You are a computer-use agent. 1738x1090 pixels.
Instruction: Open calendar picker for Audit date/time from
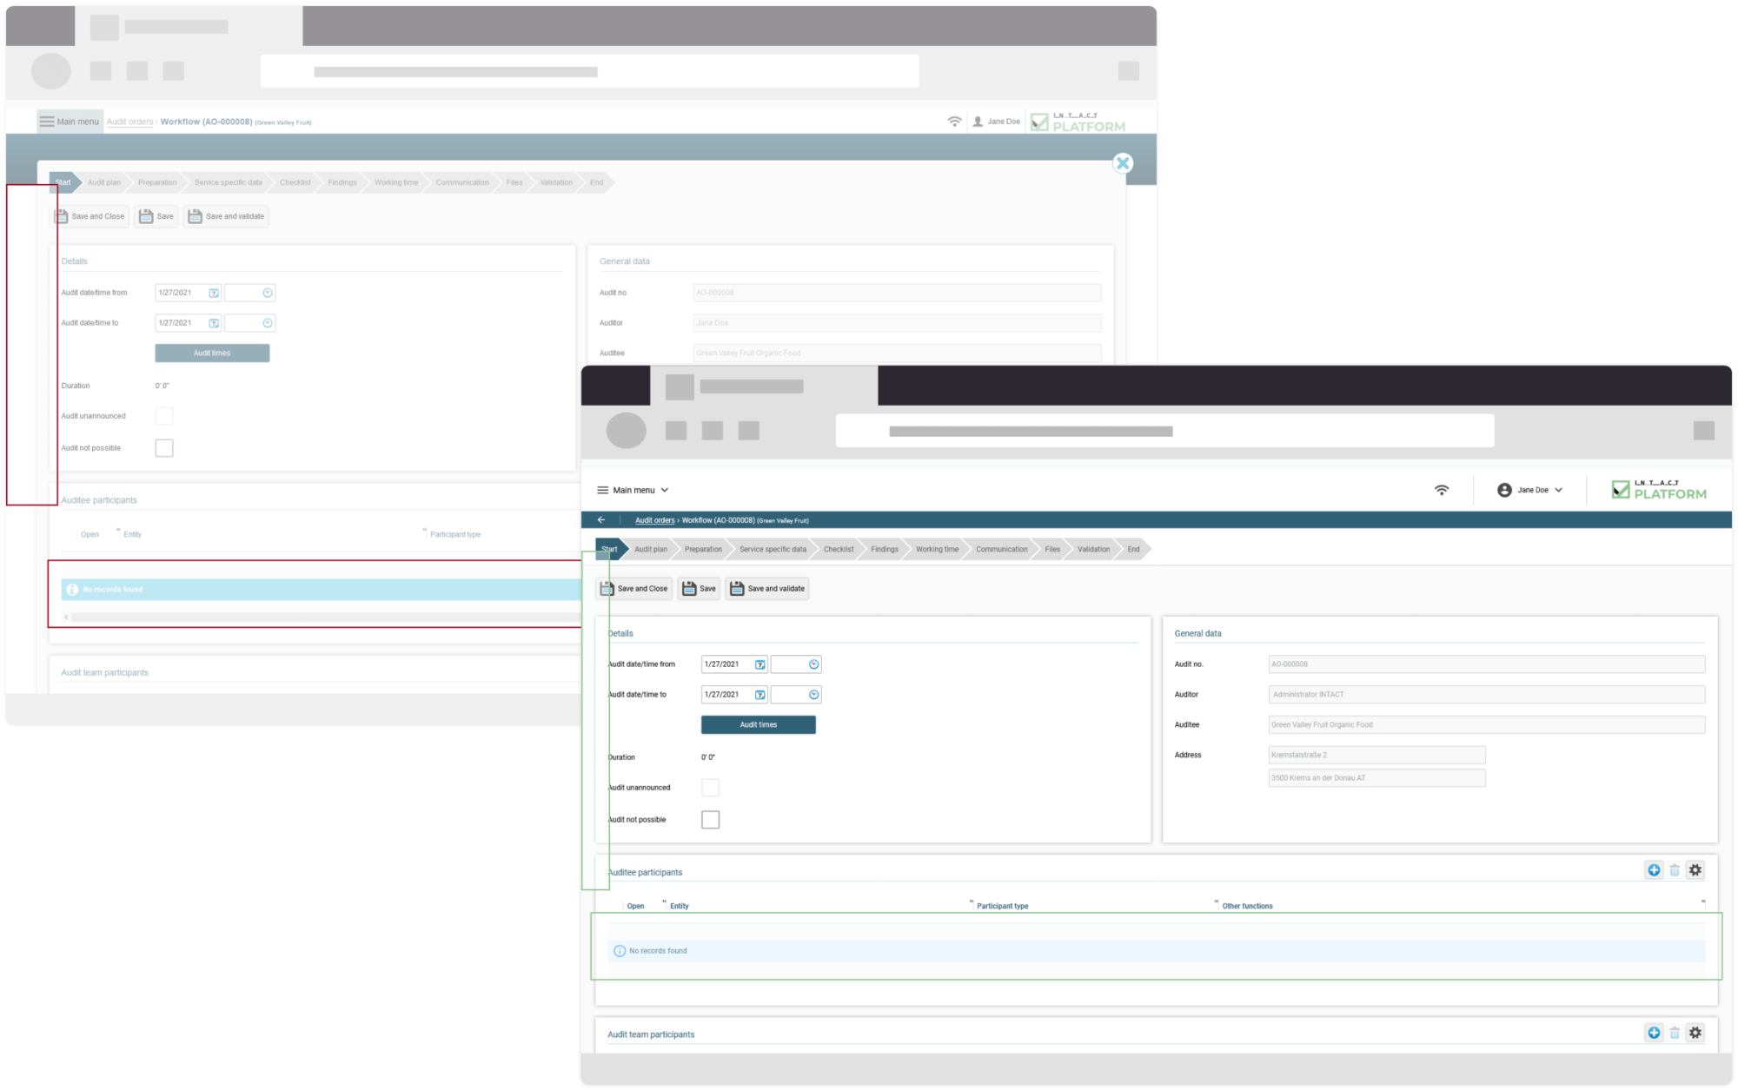tap(760, 664)
